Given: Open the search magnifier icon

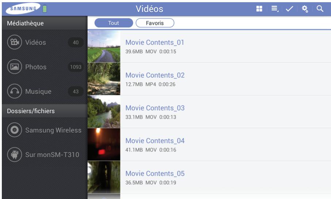Looking at the screenshot, I should [x=320, y=9].
